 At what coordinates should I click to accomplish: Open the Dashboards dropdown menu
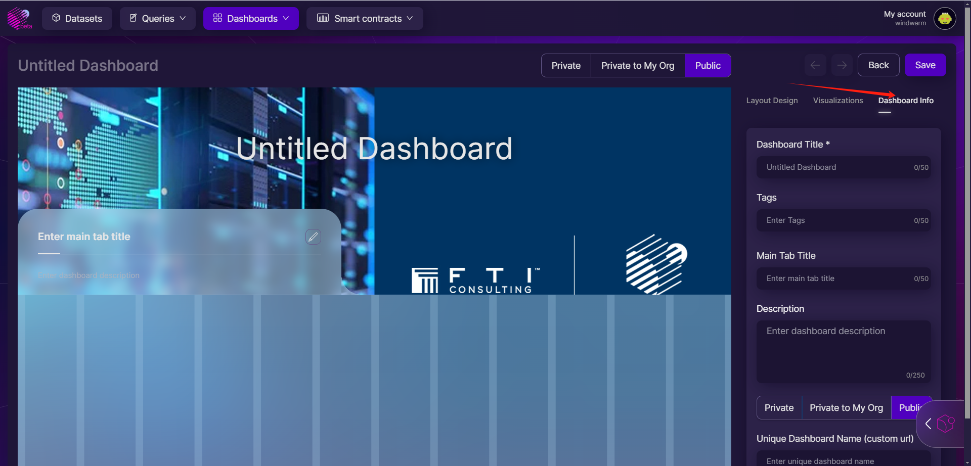point(251,19)
